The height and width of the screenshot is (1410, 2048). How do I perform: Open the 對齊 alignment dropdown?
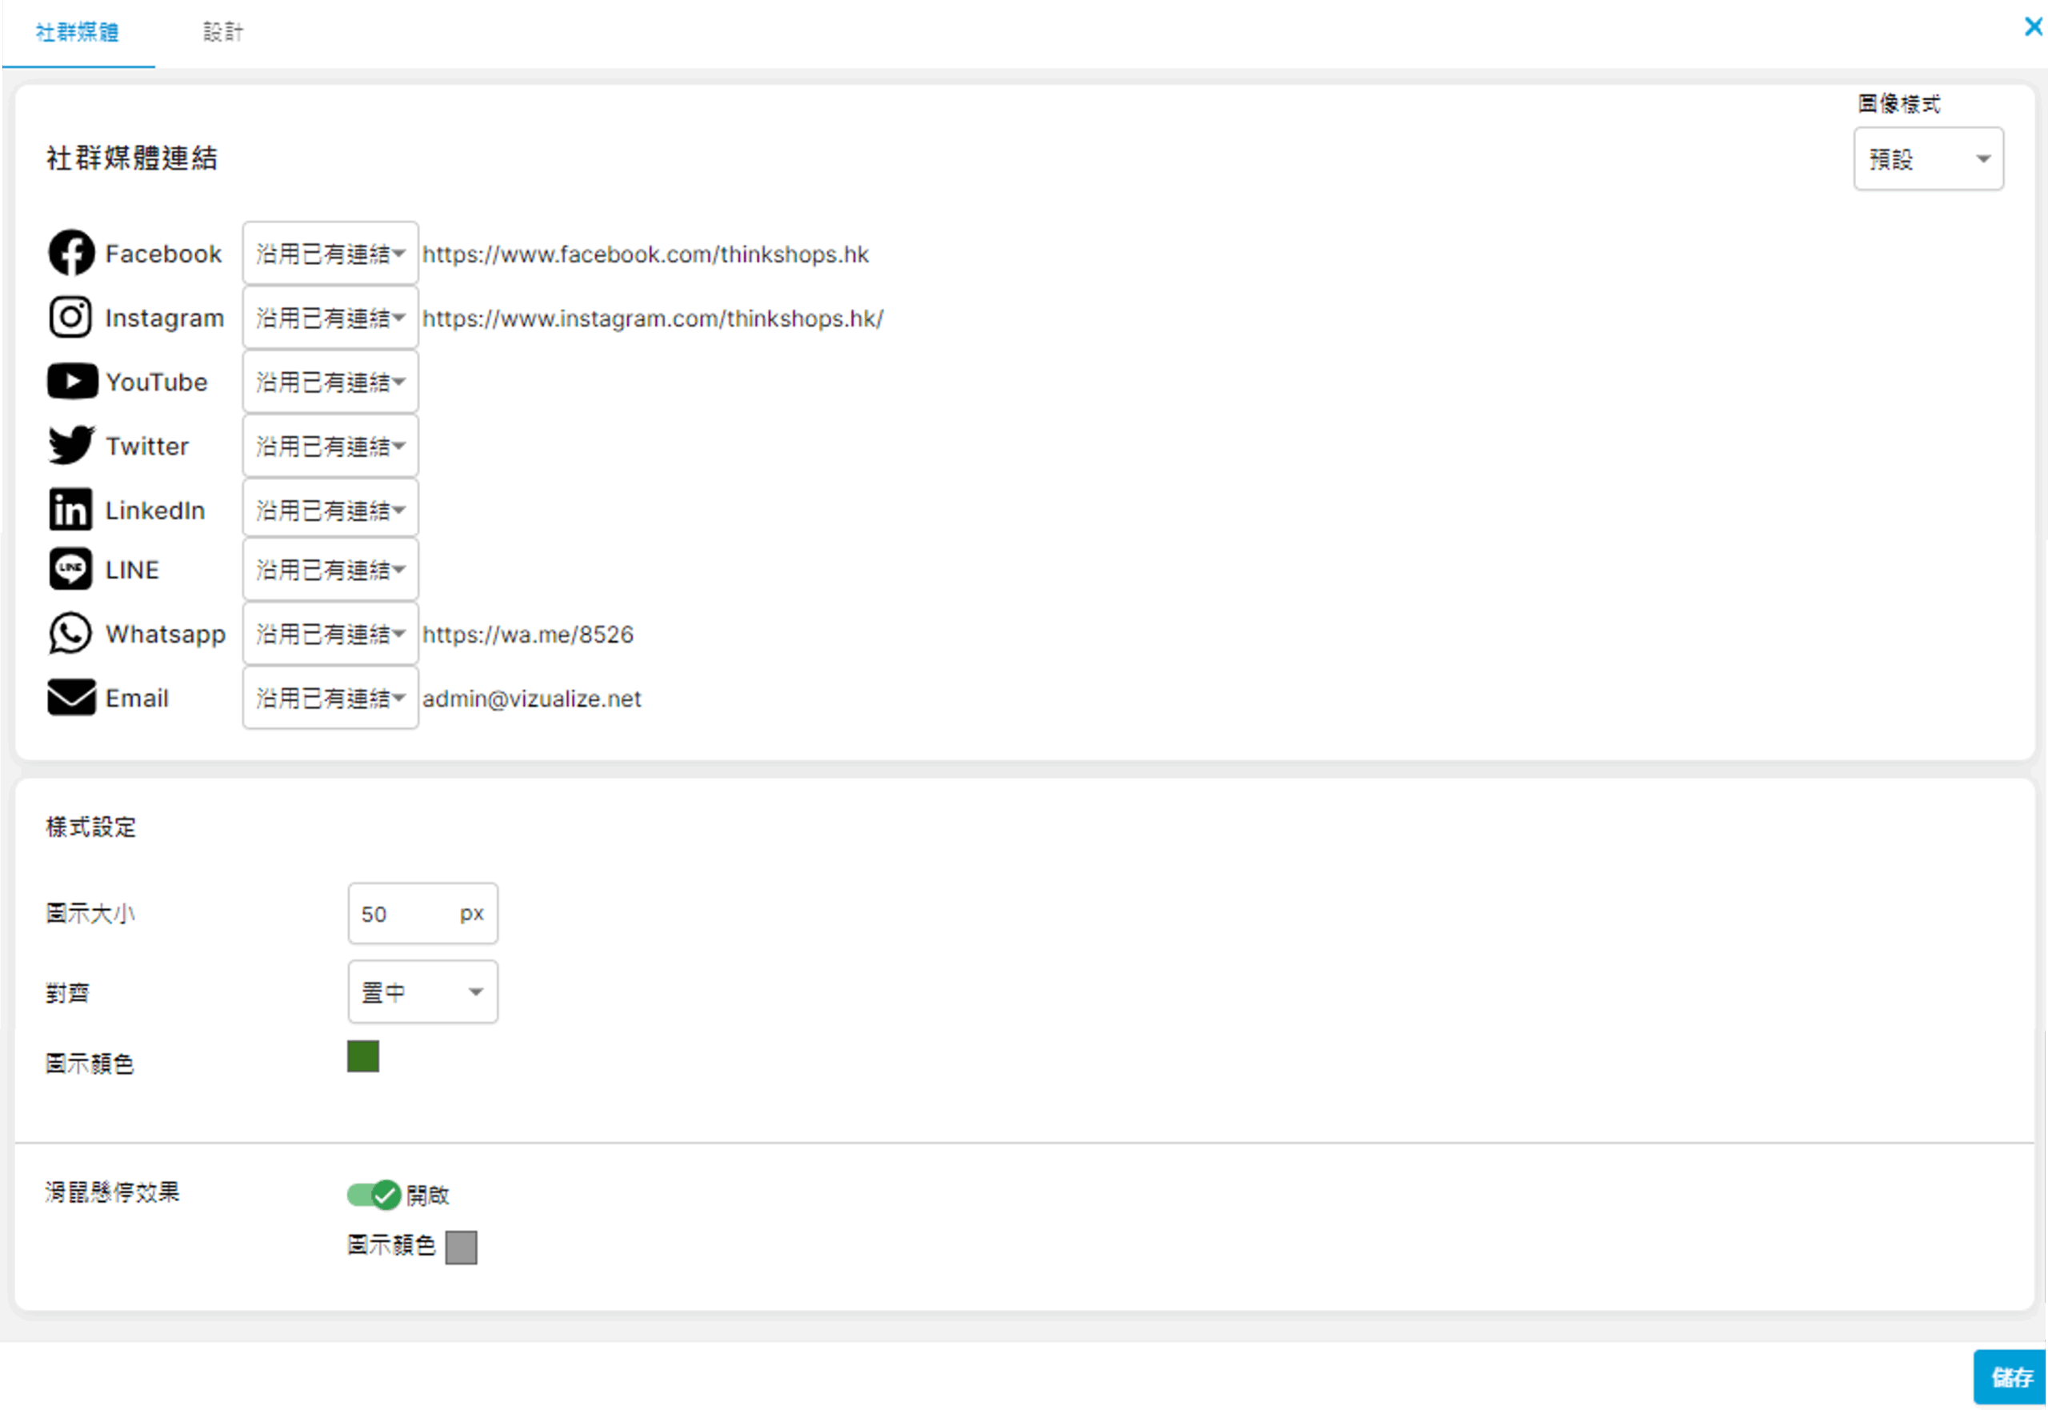(x=422, y=992)
